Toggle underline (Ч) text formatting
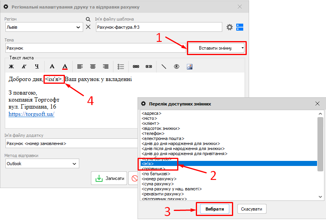Viewport: 326px width, 221px height. click(37, 66)
